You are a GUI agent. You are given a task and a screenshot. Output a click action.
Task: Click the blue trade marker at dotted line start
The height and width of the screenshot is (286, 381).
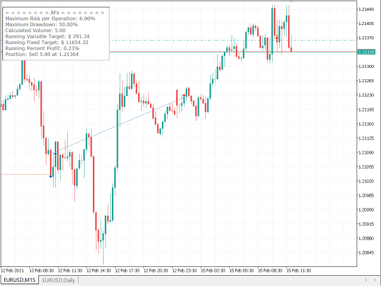55,154
